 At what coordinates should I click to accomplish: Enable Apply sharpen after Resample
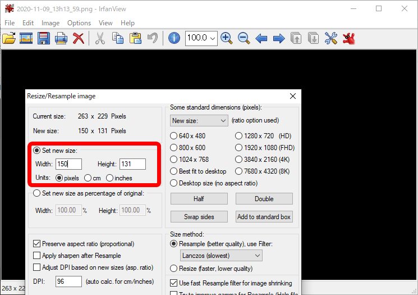pos(37,256)
